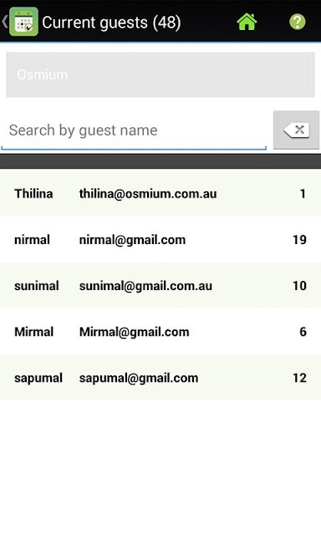The height and width of the screenshot is (535, 321).
Task: Select the sapumal guest row
Action: coord(160,378)
